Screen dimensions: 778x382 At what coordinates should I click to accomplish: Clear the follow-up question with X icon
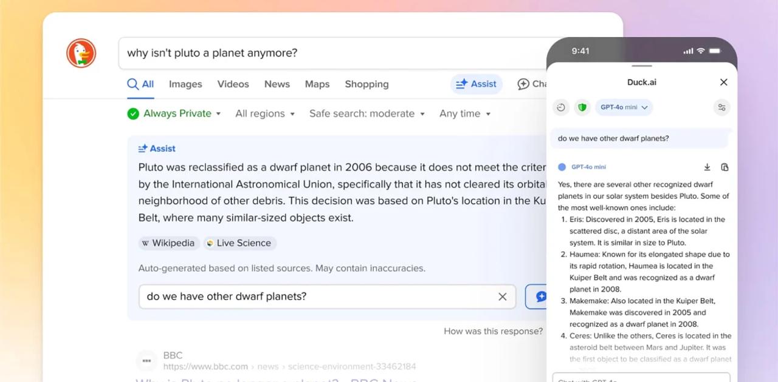(502, 297)
